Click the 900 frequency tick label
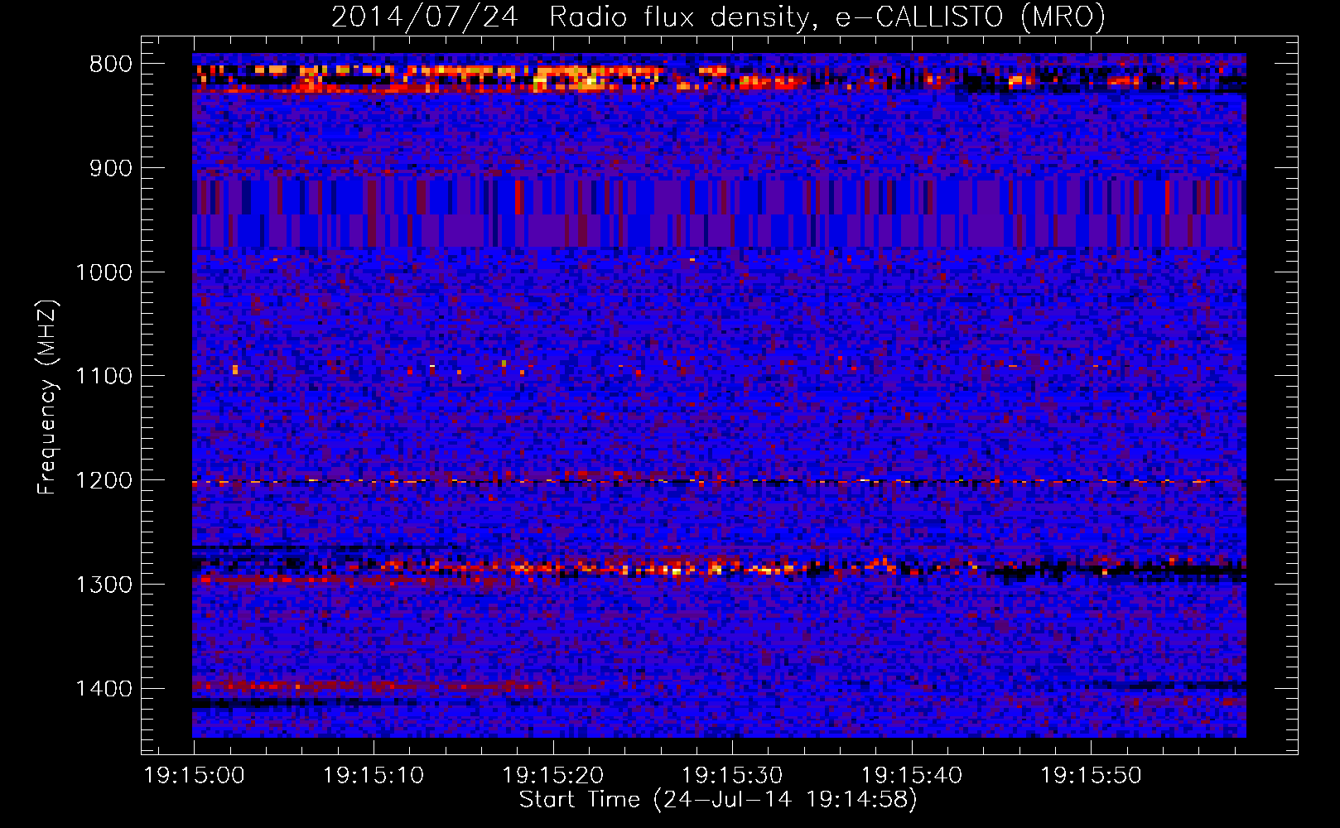 pos(111,168)
